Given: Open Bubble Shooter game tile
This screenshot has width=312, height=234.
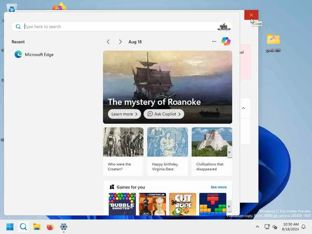Looking at the screenshot, I should [x=122, y=204].
